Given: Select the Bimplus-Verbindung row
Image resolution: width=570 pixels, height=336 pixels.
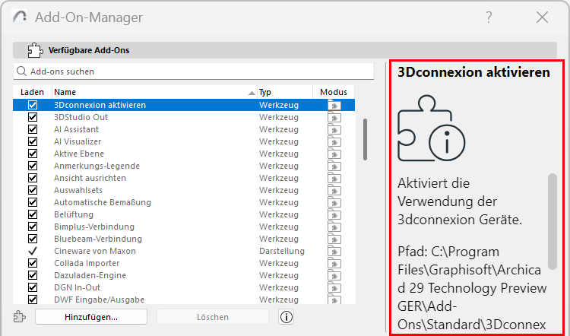Looking at the screenshot, I should pyautogui.click(x=184, y=227).
